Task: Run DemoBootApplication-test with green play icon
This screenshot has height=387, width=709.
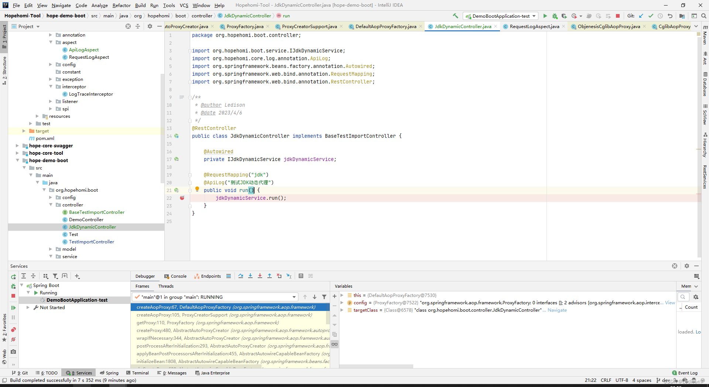Action: coord(545,16)
